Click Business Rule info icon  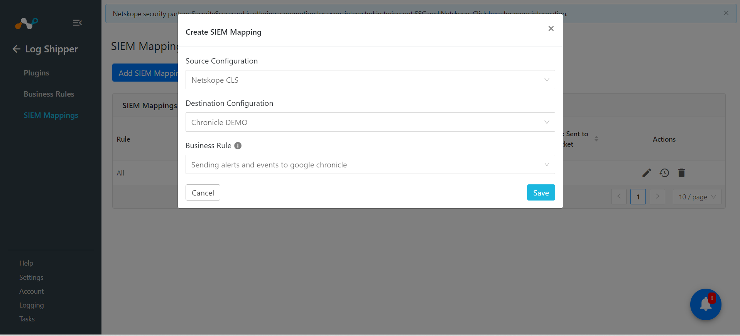point(238,145)
